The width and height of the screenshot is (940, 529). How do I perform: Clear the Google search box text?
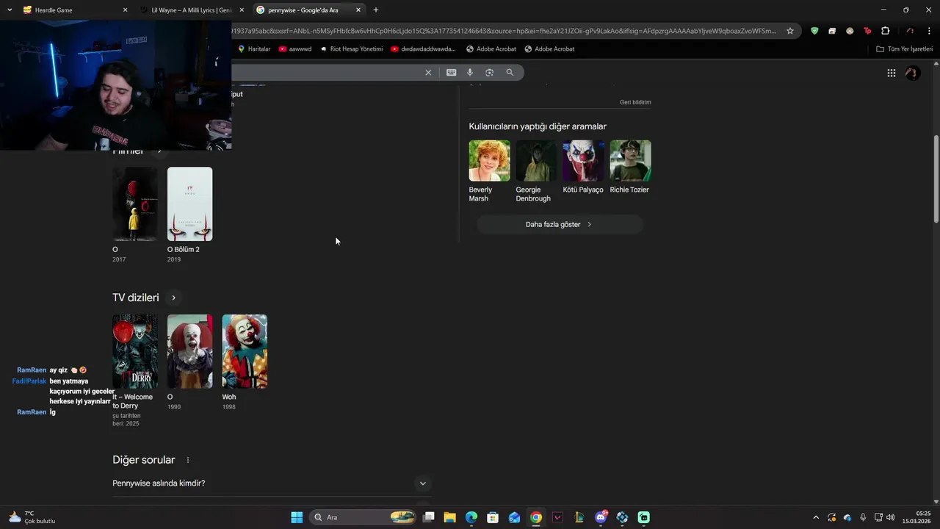click(x=428, y=73)
